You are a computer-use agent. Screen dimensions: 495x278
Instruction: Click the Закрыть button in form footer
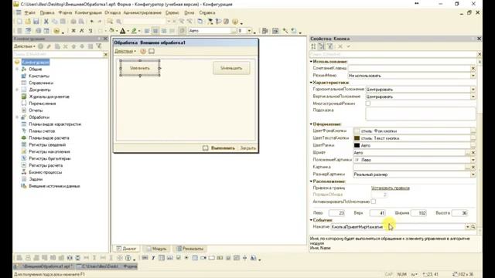247,147
